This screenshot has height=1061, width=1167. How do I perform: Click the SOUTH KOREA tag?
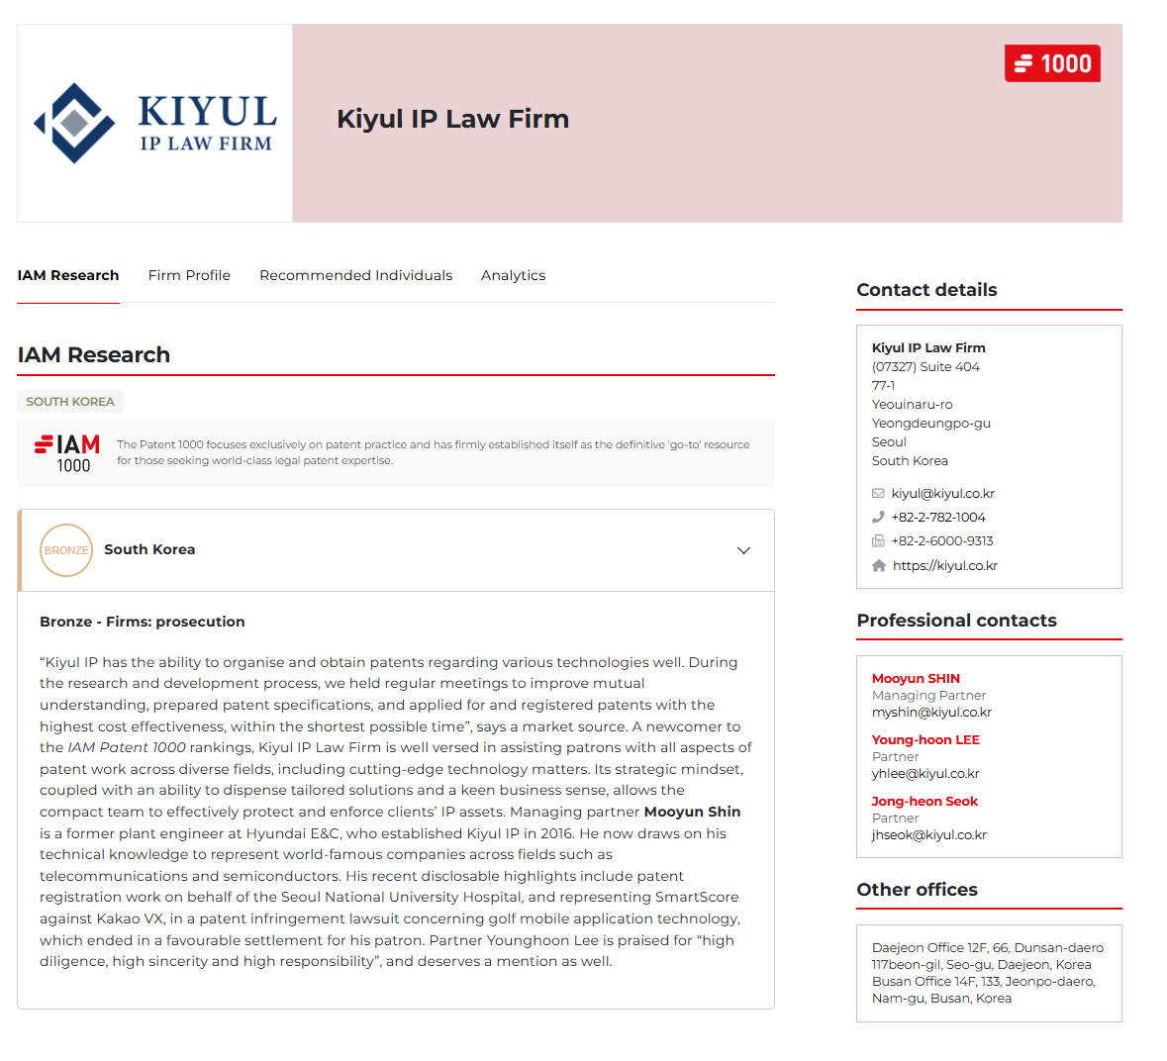[70, 402]
